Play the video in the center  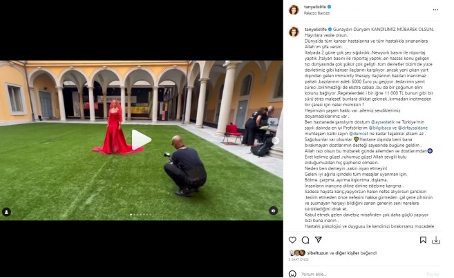[141, 140]
